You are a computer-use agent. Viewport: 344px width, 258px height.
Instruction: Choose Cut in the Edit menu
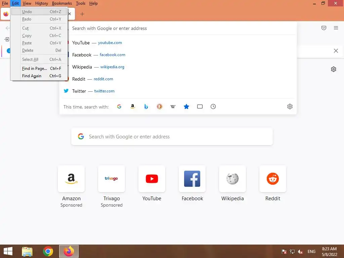[x=39, y=28]
